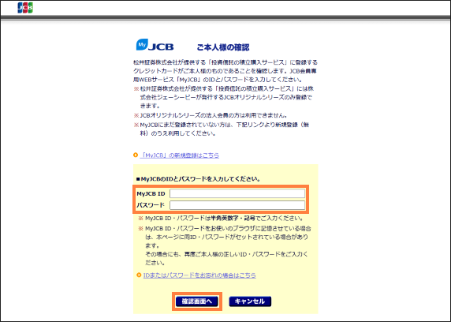Click note JCBオリジナルシリーズの法人会員の方は利用できません
Viewport: 451px width, 322px height.
[x=211, y=115]
